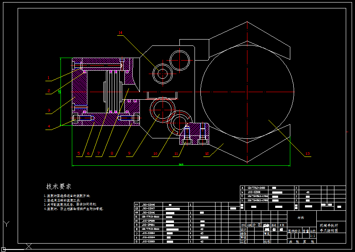355x252 pixels.
Task: Click the UCS origin square marker
Action: [3, 249]
